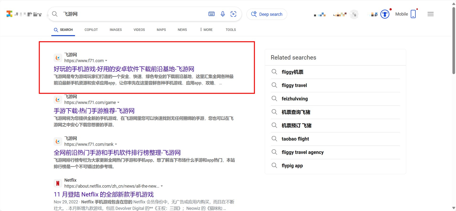
Task: Switch to the VIDEOS tab
Action: tap(139, 30)
